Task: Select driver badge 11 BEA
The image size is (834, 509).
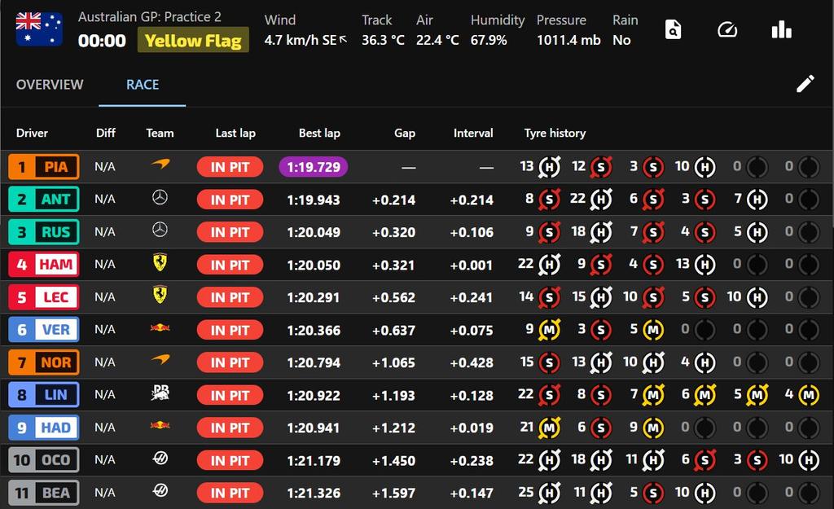Action: pyautogui.click(x=44, y=493)
